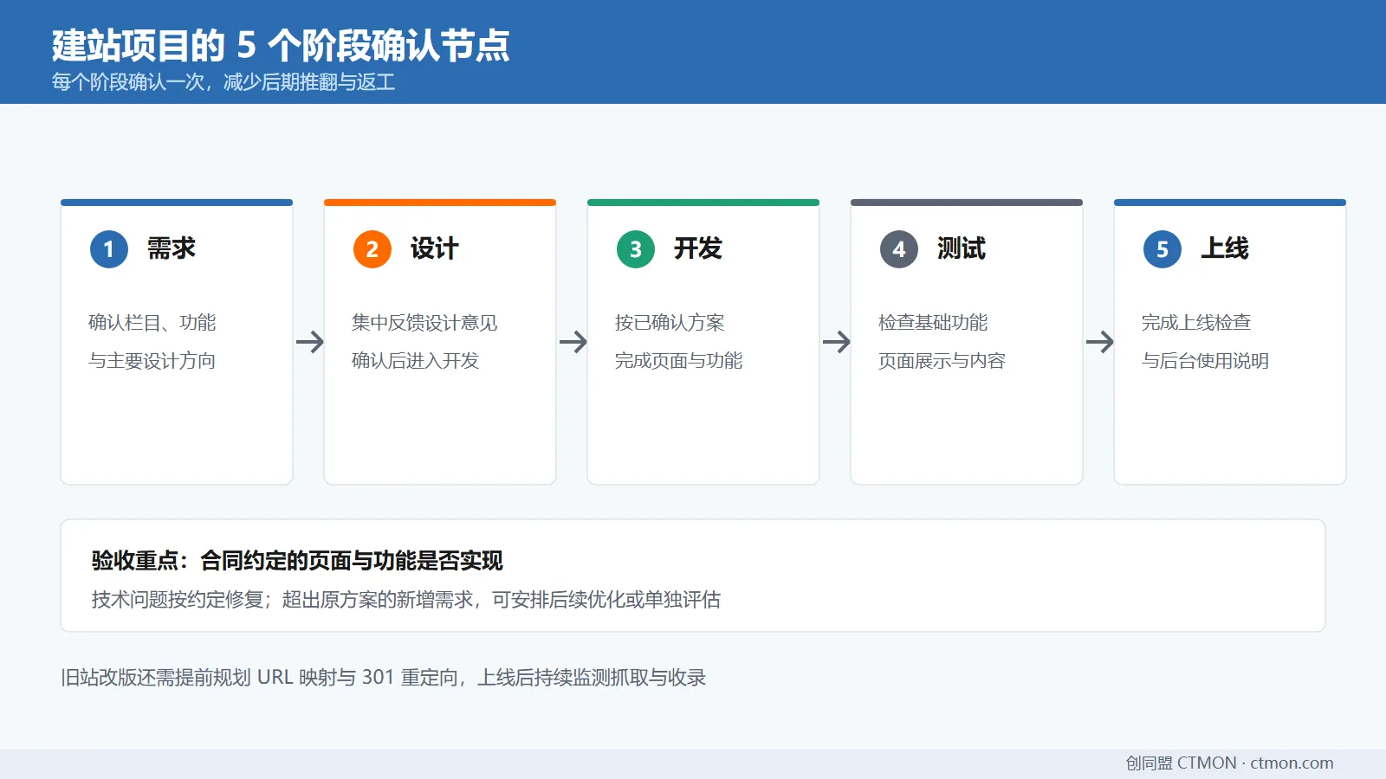
Task: Click the gray number 4 circle badge
Action: click(899, 249)
